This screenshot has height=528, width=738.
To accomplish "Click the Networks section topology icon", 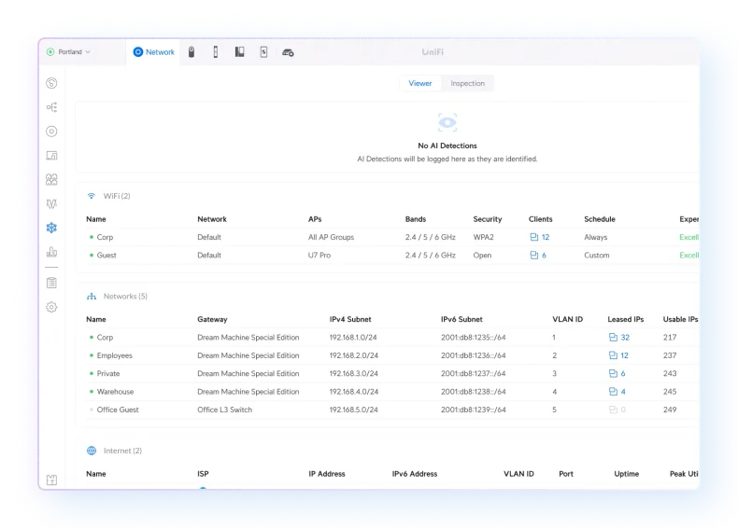I will click(92, 297).
